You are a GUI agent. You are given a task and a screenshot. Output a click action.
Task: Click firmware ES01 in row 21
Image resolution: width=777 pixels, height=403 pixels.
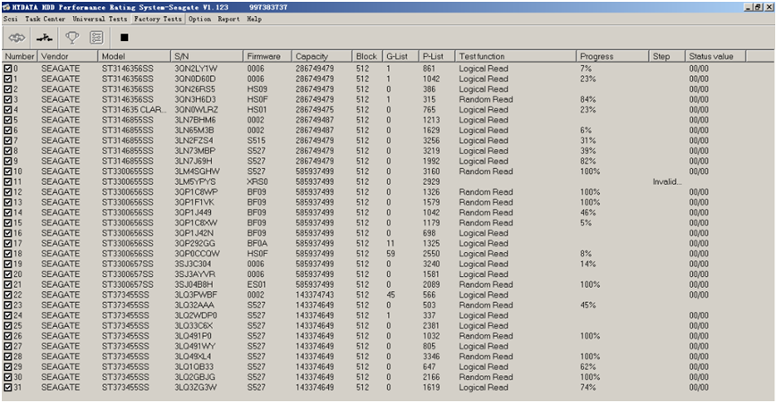[257, 285]
